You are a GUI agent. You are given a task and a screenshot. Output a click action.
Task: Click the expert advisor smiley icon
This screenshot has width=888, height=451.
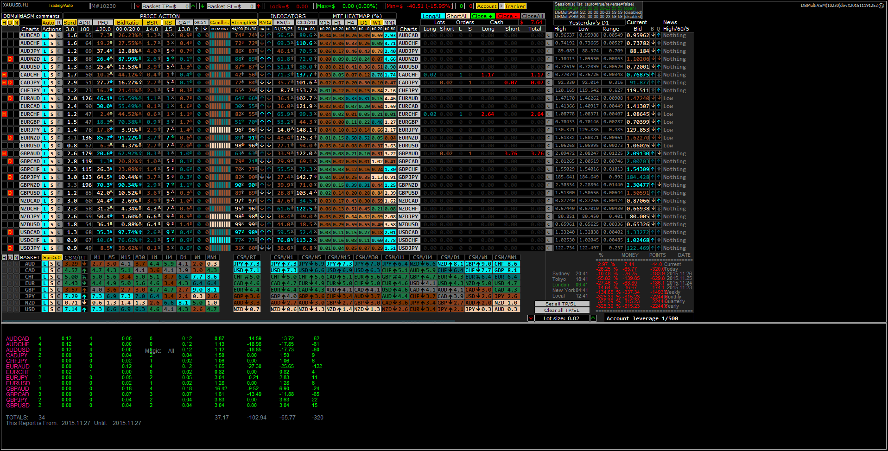[882, 6]
